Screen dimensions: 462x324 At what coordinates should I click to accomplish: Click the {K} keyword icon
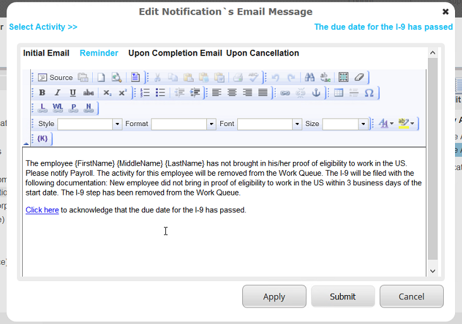pos(42,139)
